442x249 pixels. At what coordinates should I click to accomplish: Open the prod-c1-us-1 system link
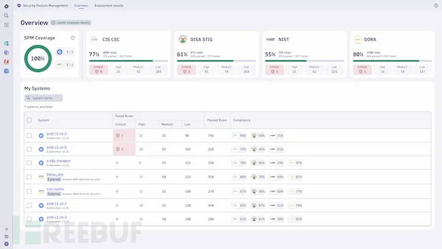click(x=56, y=203)
